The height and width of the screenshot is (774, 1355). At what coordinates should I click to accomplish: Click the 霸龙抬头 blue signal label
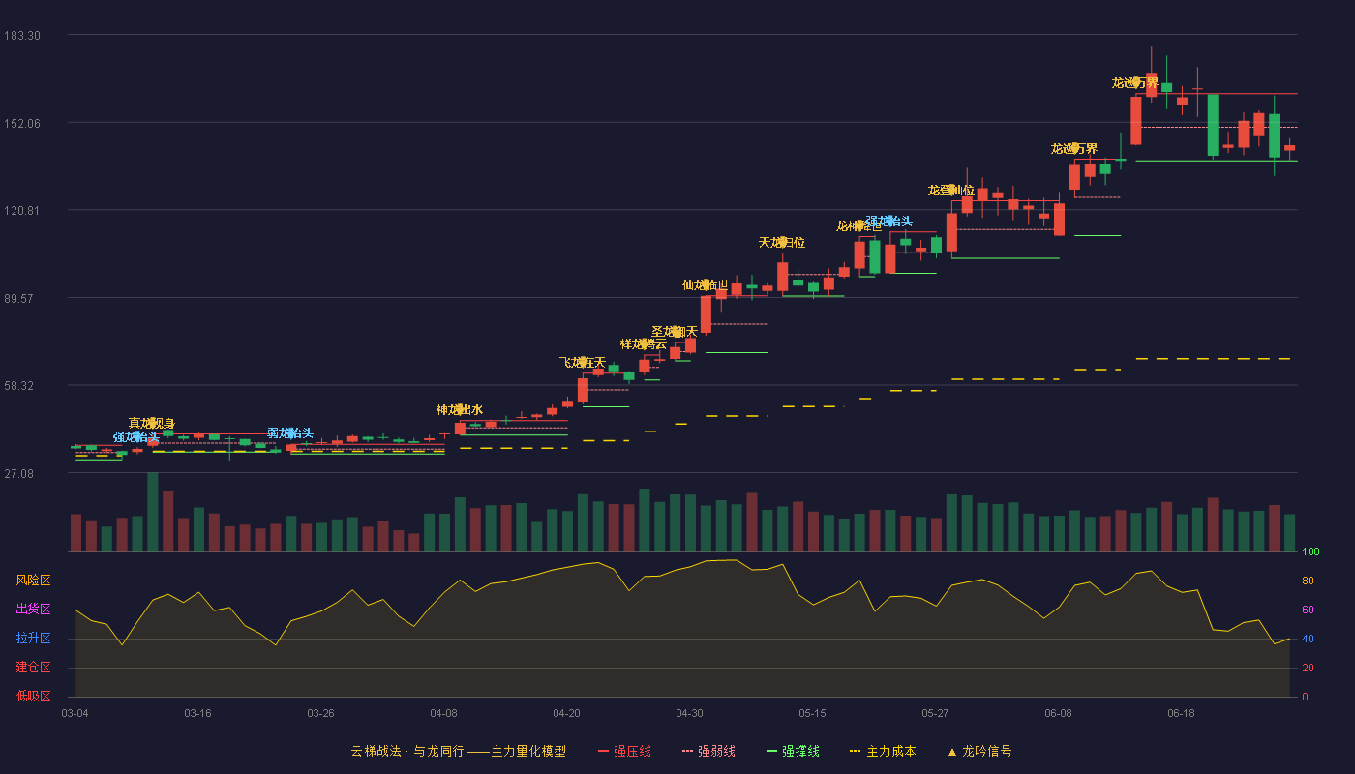tap(290, 432)
